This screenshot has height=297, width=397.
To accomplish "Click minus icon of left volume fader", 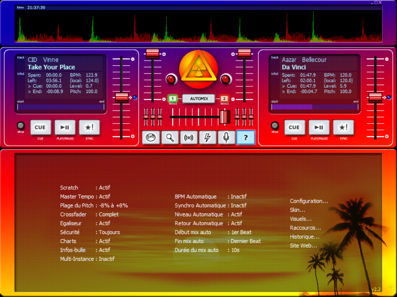I will pos(164,99).
